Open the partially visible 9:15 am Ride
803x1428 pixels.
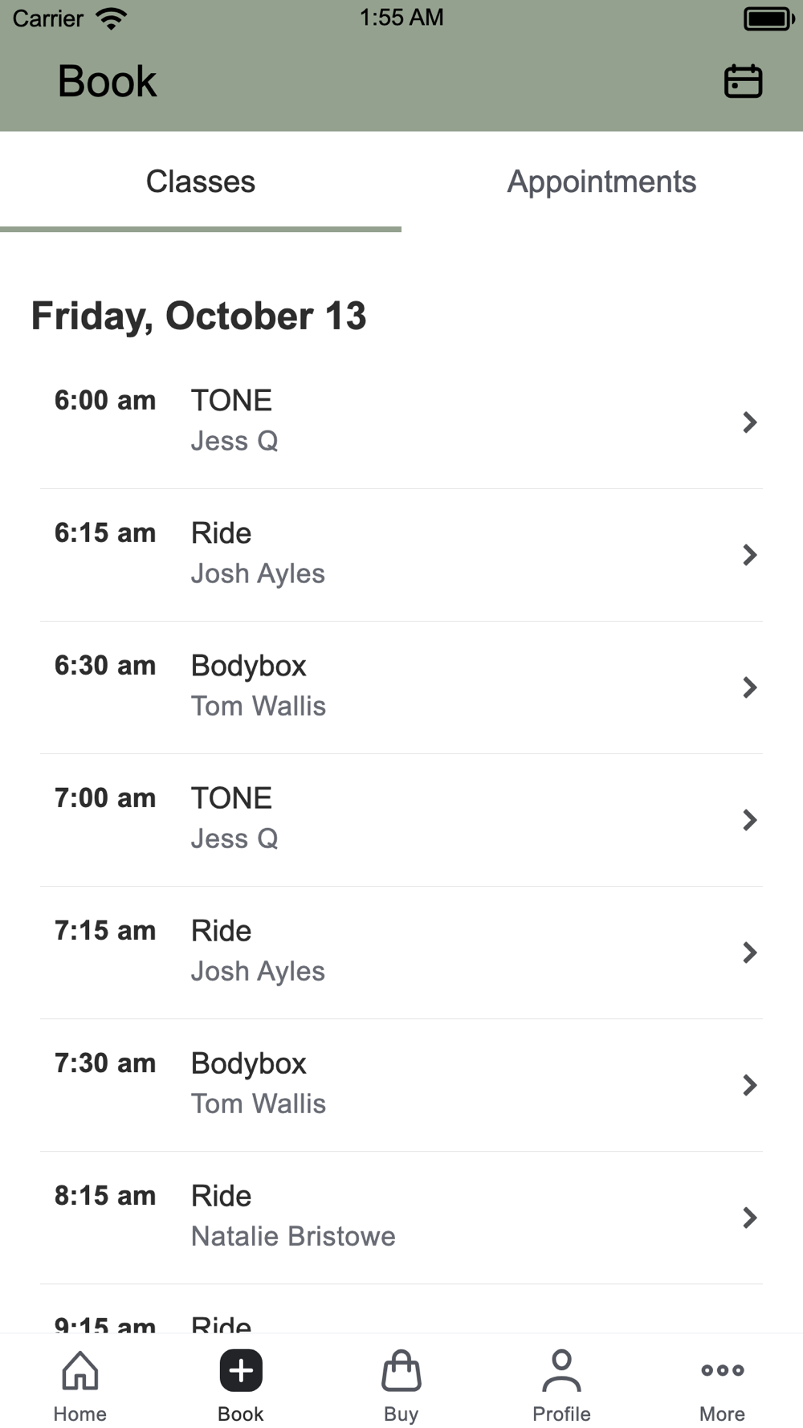coord(401,1311)
